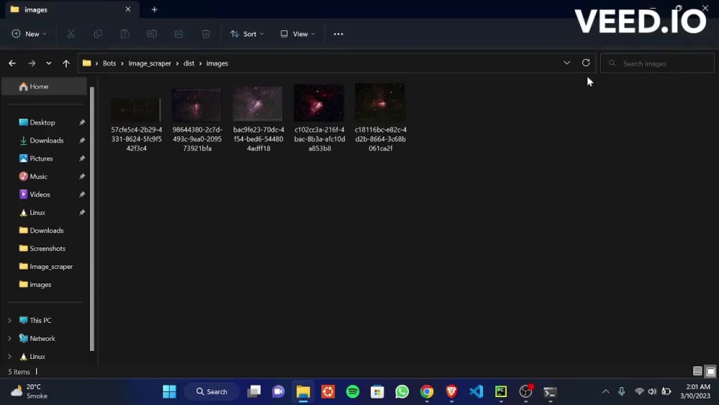
Task: Click Bots in breadcrumb path
Action: click(x=109, y=63)
